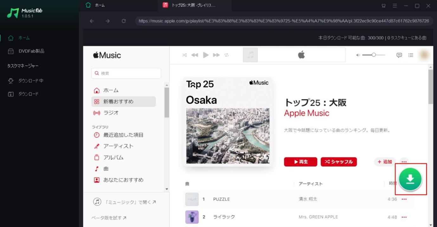Click the 曲 column header

[187, 184]
